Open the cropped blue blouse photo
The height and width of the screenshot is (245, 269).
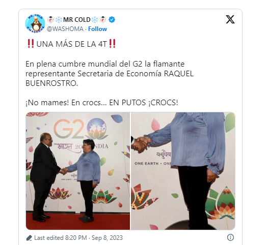tap(183, 171)
